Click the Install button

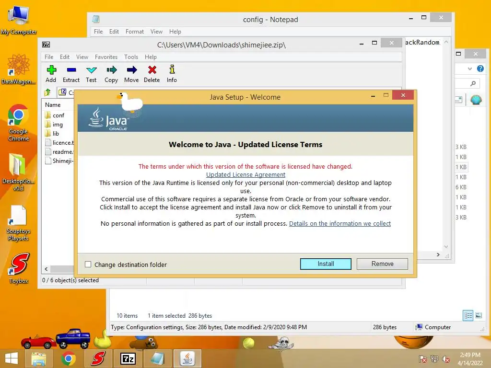(326, 264)
